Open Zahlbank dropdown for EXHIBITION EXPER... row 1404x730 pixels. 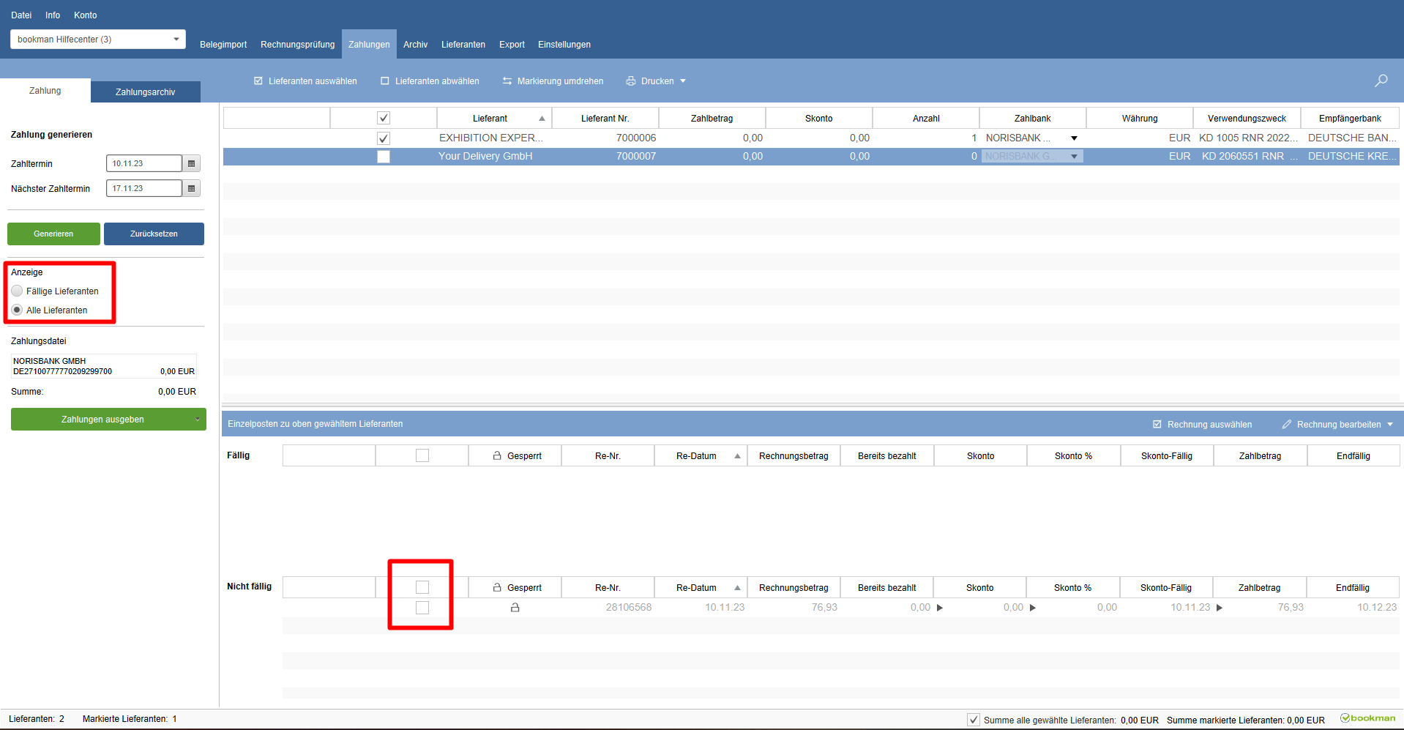pyautogui.click(x=1074, y=138)
